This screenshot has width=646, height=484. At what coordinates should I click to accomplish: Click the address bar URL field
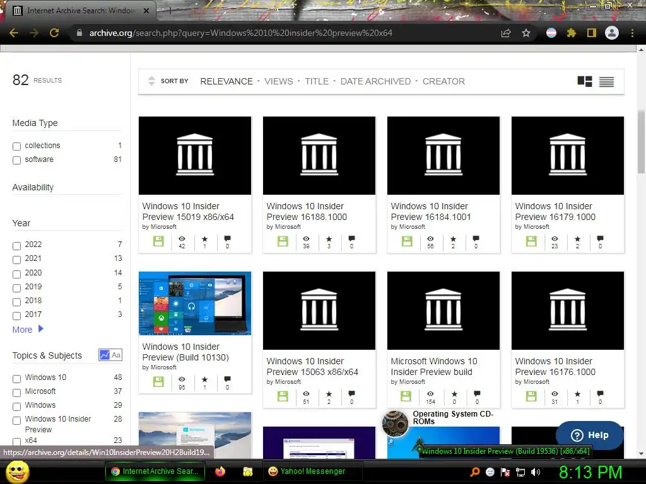[x=285, y=33]
